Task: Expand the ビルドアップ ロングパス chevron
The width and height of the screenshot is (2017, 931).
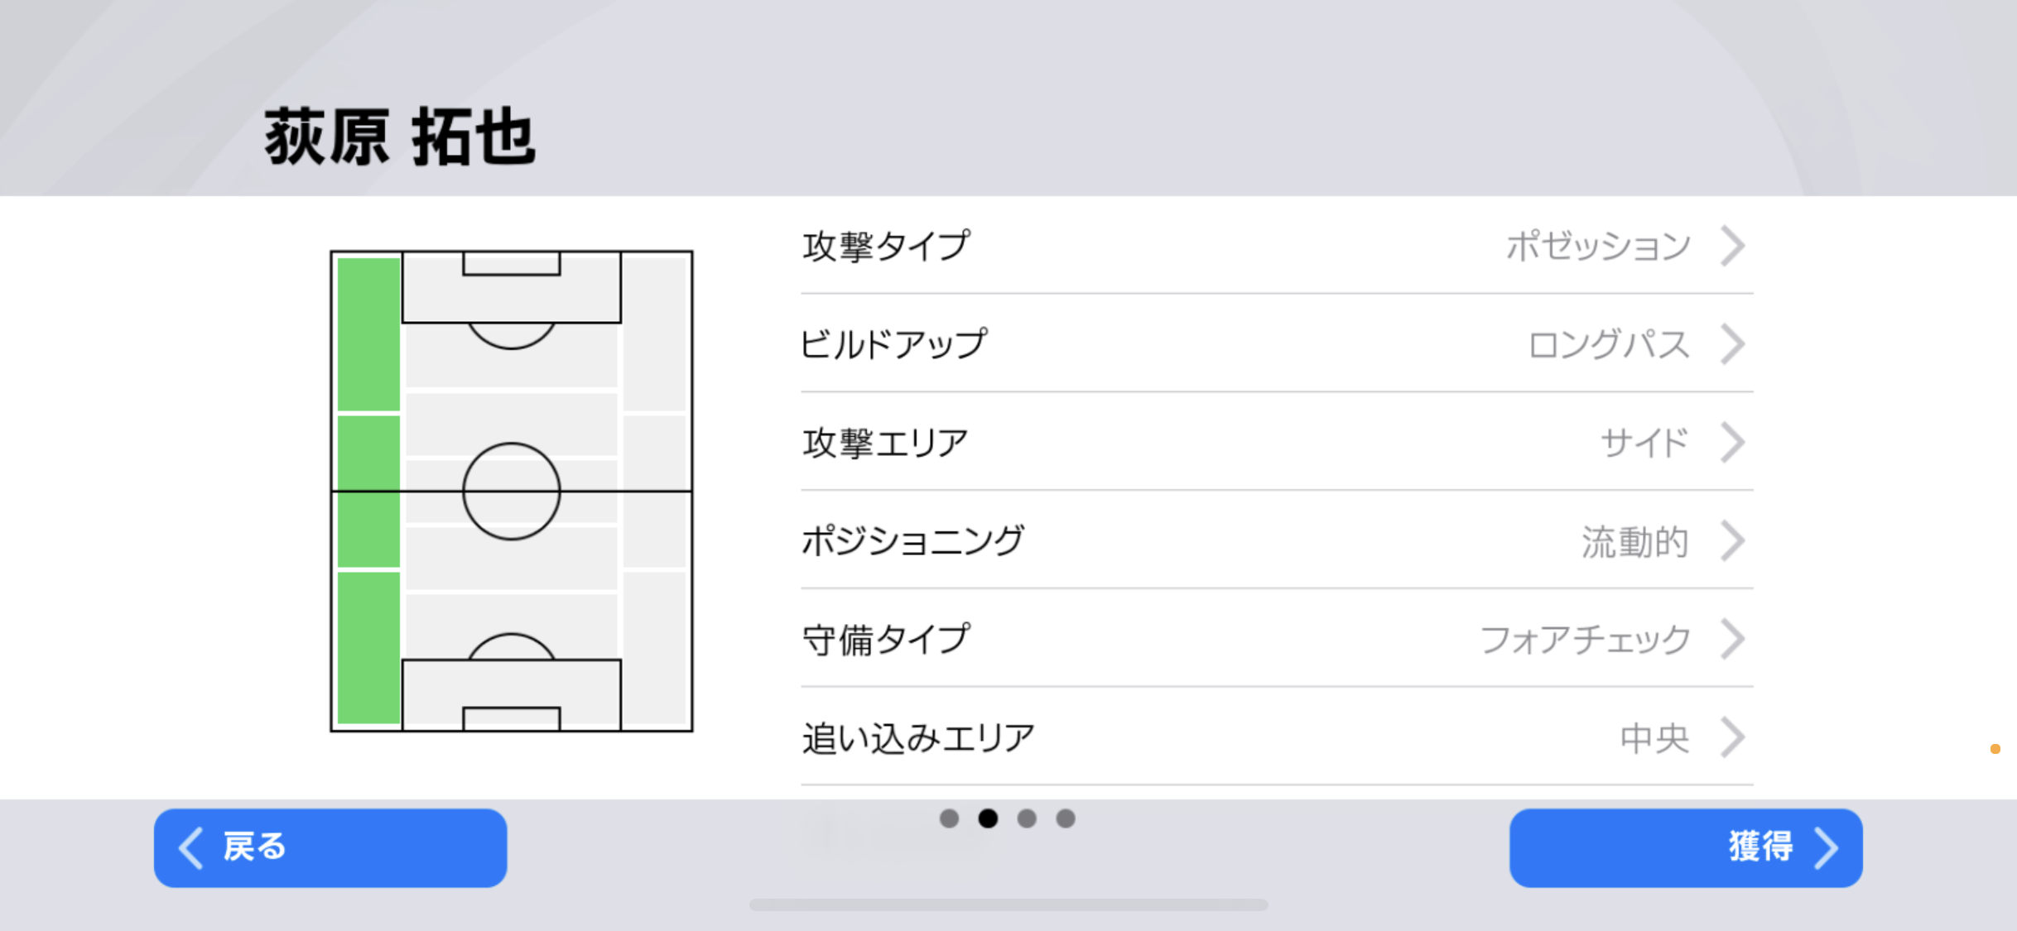Action: point(1733,344)
